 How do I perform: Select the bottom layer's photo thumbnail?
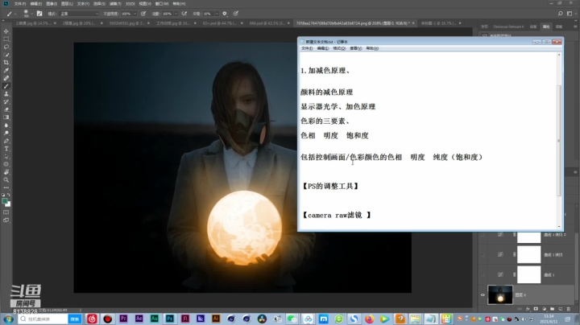pyautogui.click(x=500, y=294)
